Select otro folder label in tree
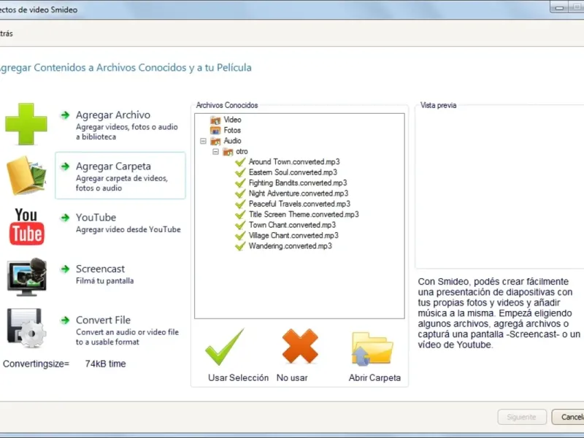This screenshot has height=438, width=584. 242,152
